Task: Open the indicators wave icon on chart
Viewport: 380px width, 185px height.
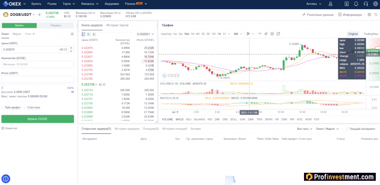Action: [x=260, y=34]
